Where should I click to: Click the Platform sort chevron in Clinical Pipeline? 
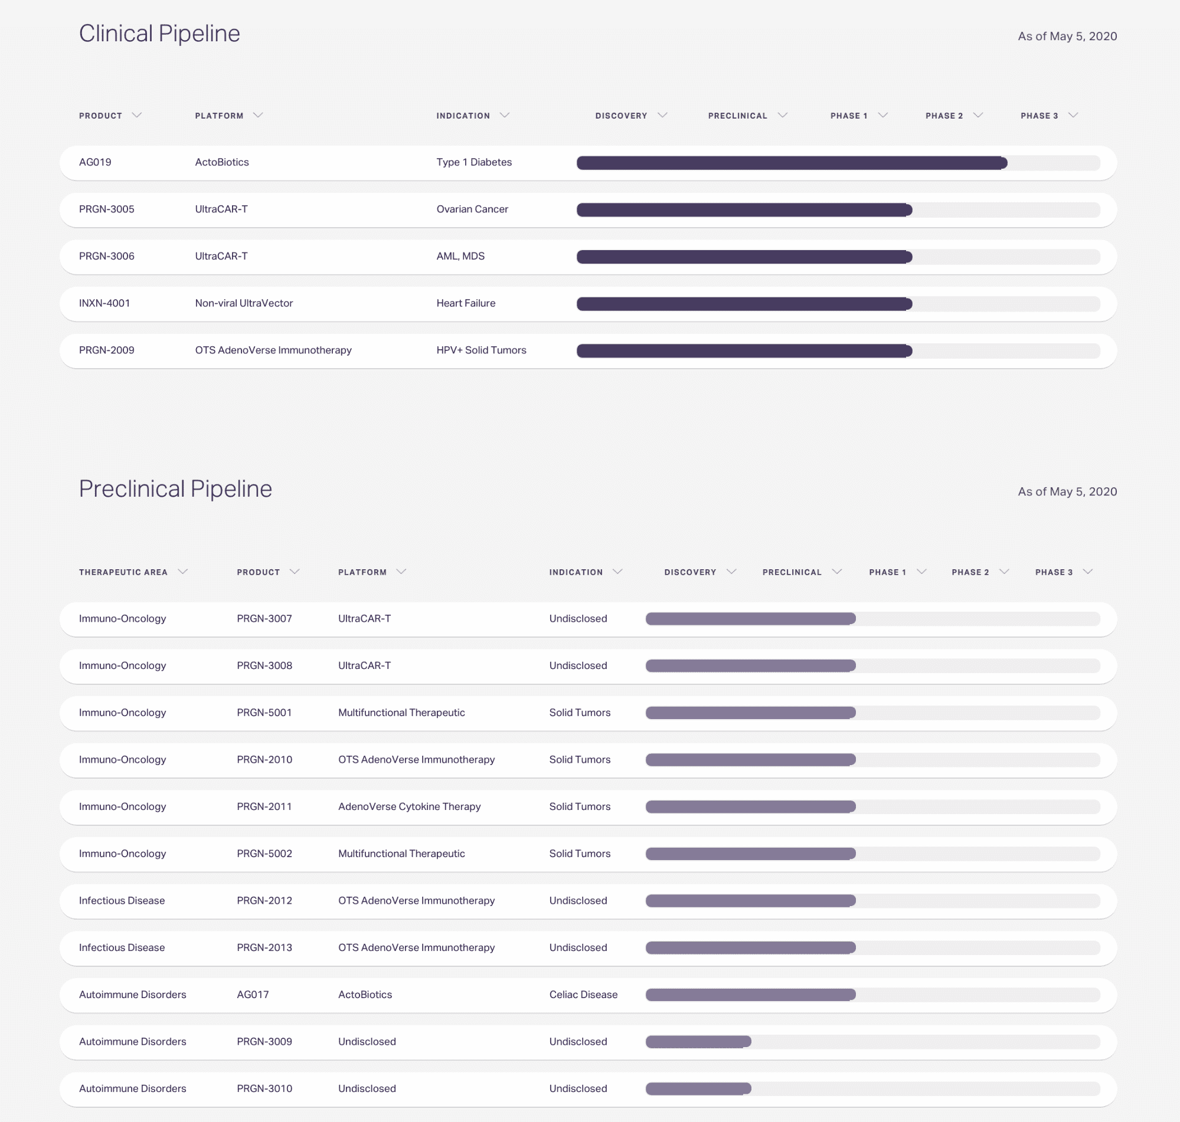tap(258, 116)
